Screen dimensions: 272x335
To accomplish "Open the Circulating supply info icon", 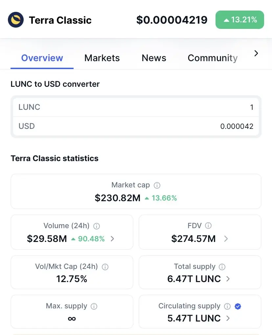I will pos(227,306).
